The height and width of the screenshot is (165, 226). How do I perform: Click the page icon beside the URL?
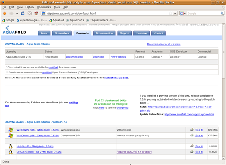coord(43,13)
